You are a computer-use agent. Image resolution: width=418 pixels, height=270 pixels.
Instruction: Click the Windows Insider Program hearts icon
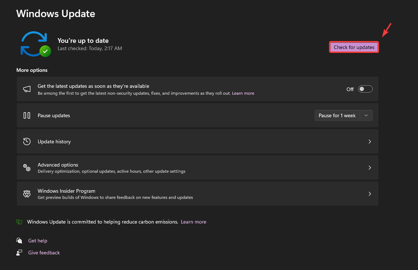[27, 194]
